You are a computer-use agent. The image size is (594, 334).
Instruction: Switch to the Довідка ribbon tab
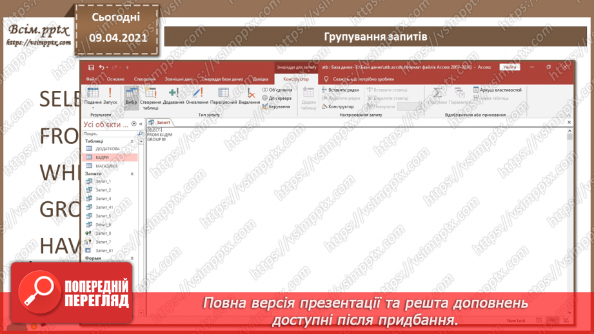click(261, 79)
